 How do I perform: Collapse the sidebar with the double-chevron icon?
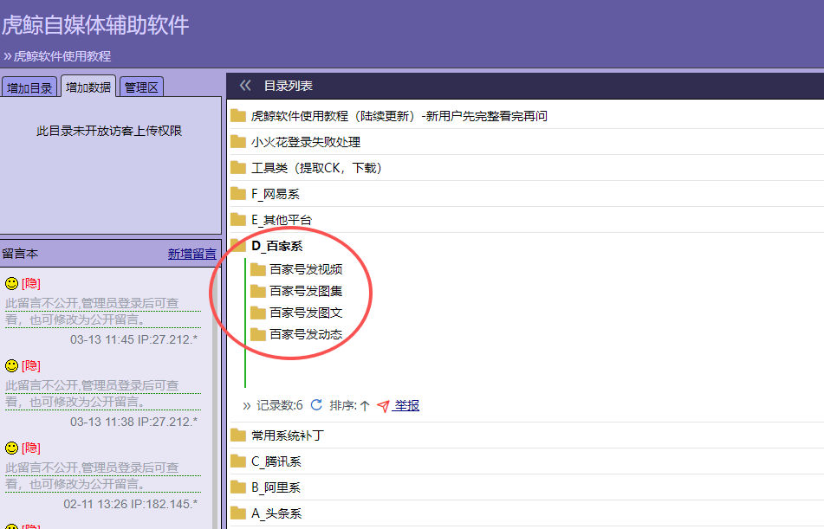coord(245,86)
